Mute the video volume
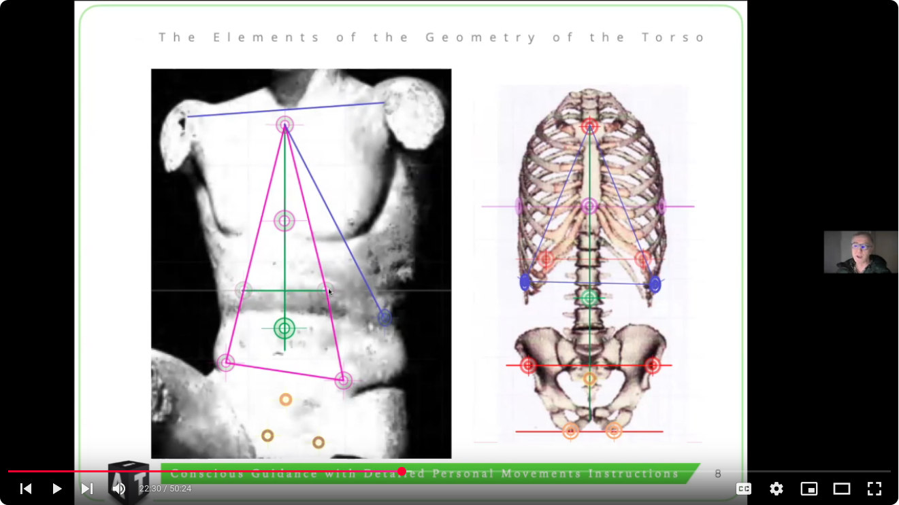Image resolution: width=899 pixels, height=505 pixels. (118, 488)
